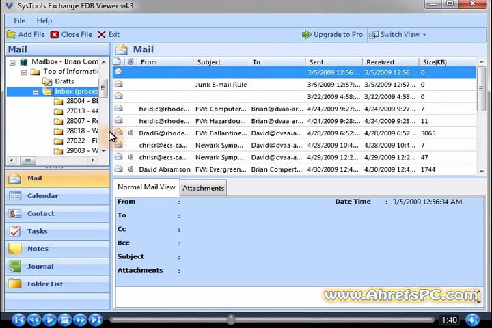492x328 pixels.
Task: Switch to the Journal pane
Action: tap(57, 266)
